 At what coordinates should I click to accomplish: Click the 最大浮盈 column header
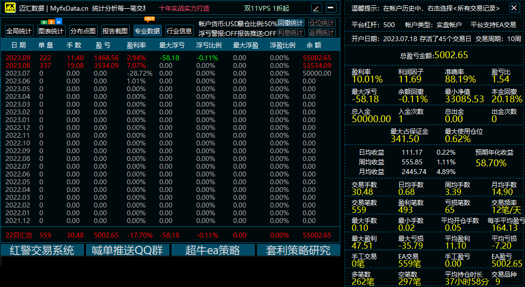coord(246,45)
